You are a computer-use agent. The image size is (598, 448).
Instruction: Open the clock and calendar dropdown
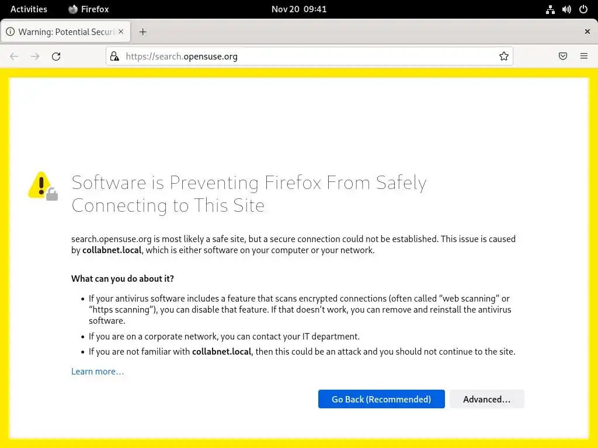coord(299,9)
